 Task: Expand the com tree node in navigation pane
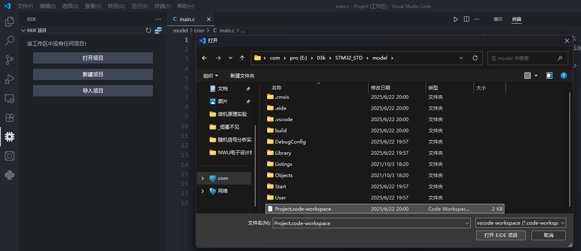[203, 178]
